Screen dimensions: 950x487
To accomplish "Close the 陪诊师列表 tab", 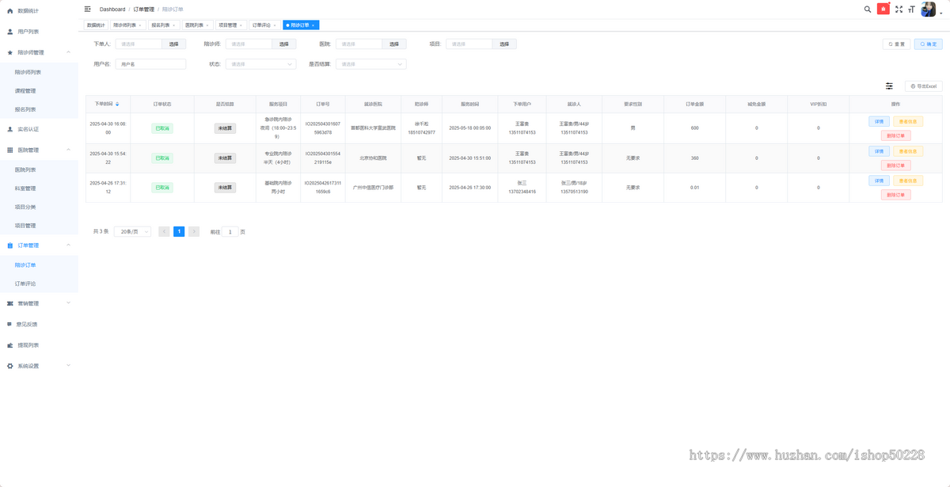I will pos(140,25).
